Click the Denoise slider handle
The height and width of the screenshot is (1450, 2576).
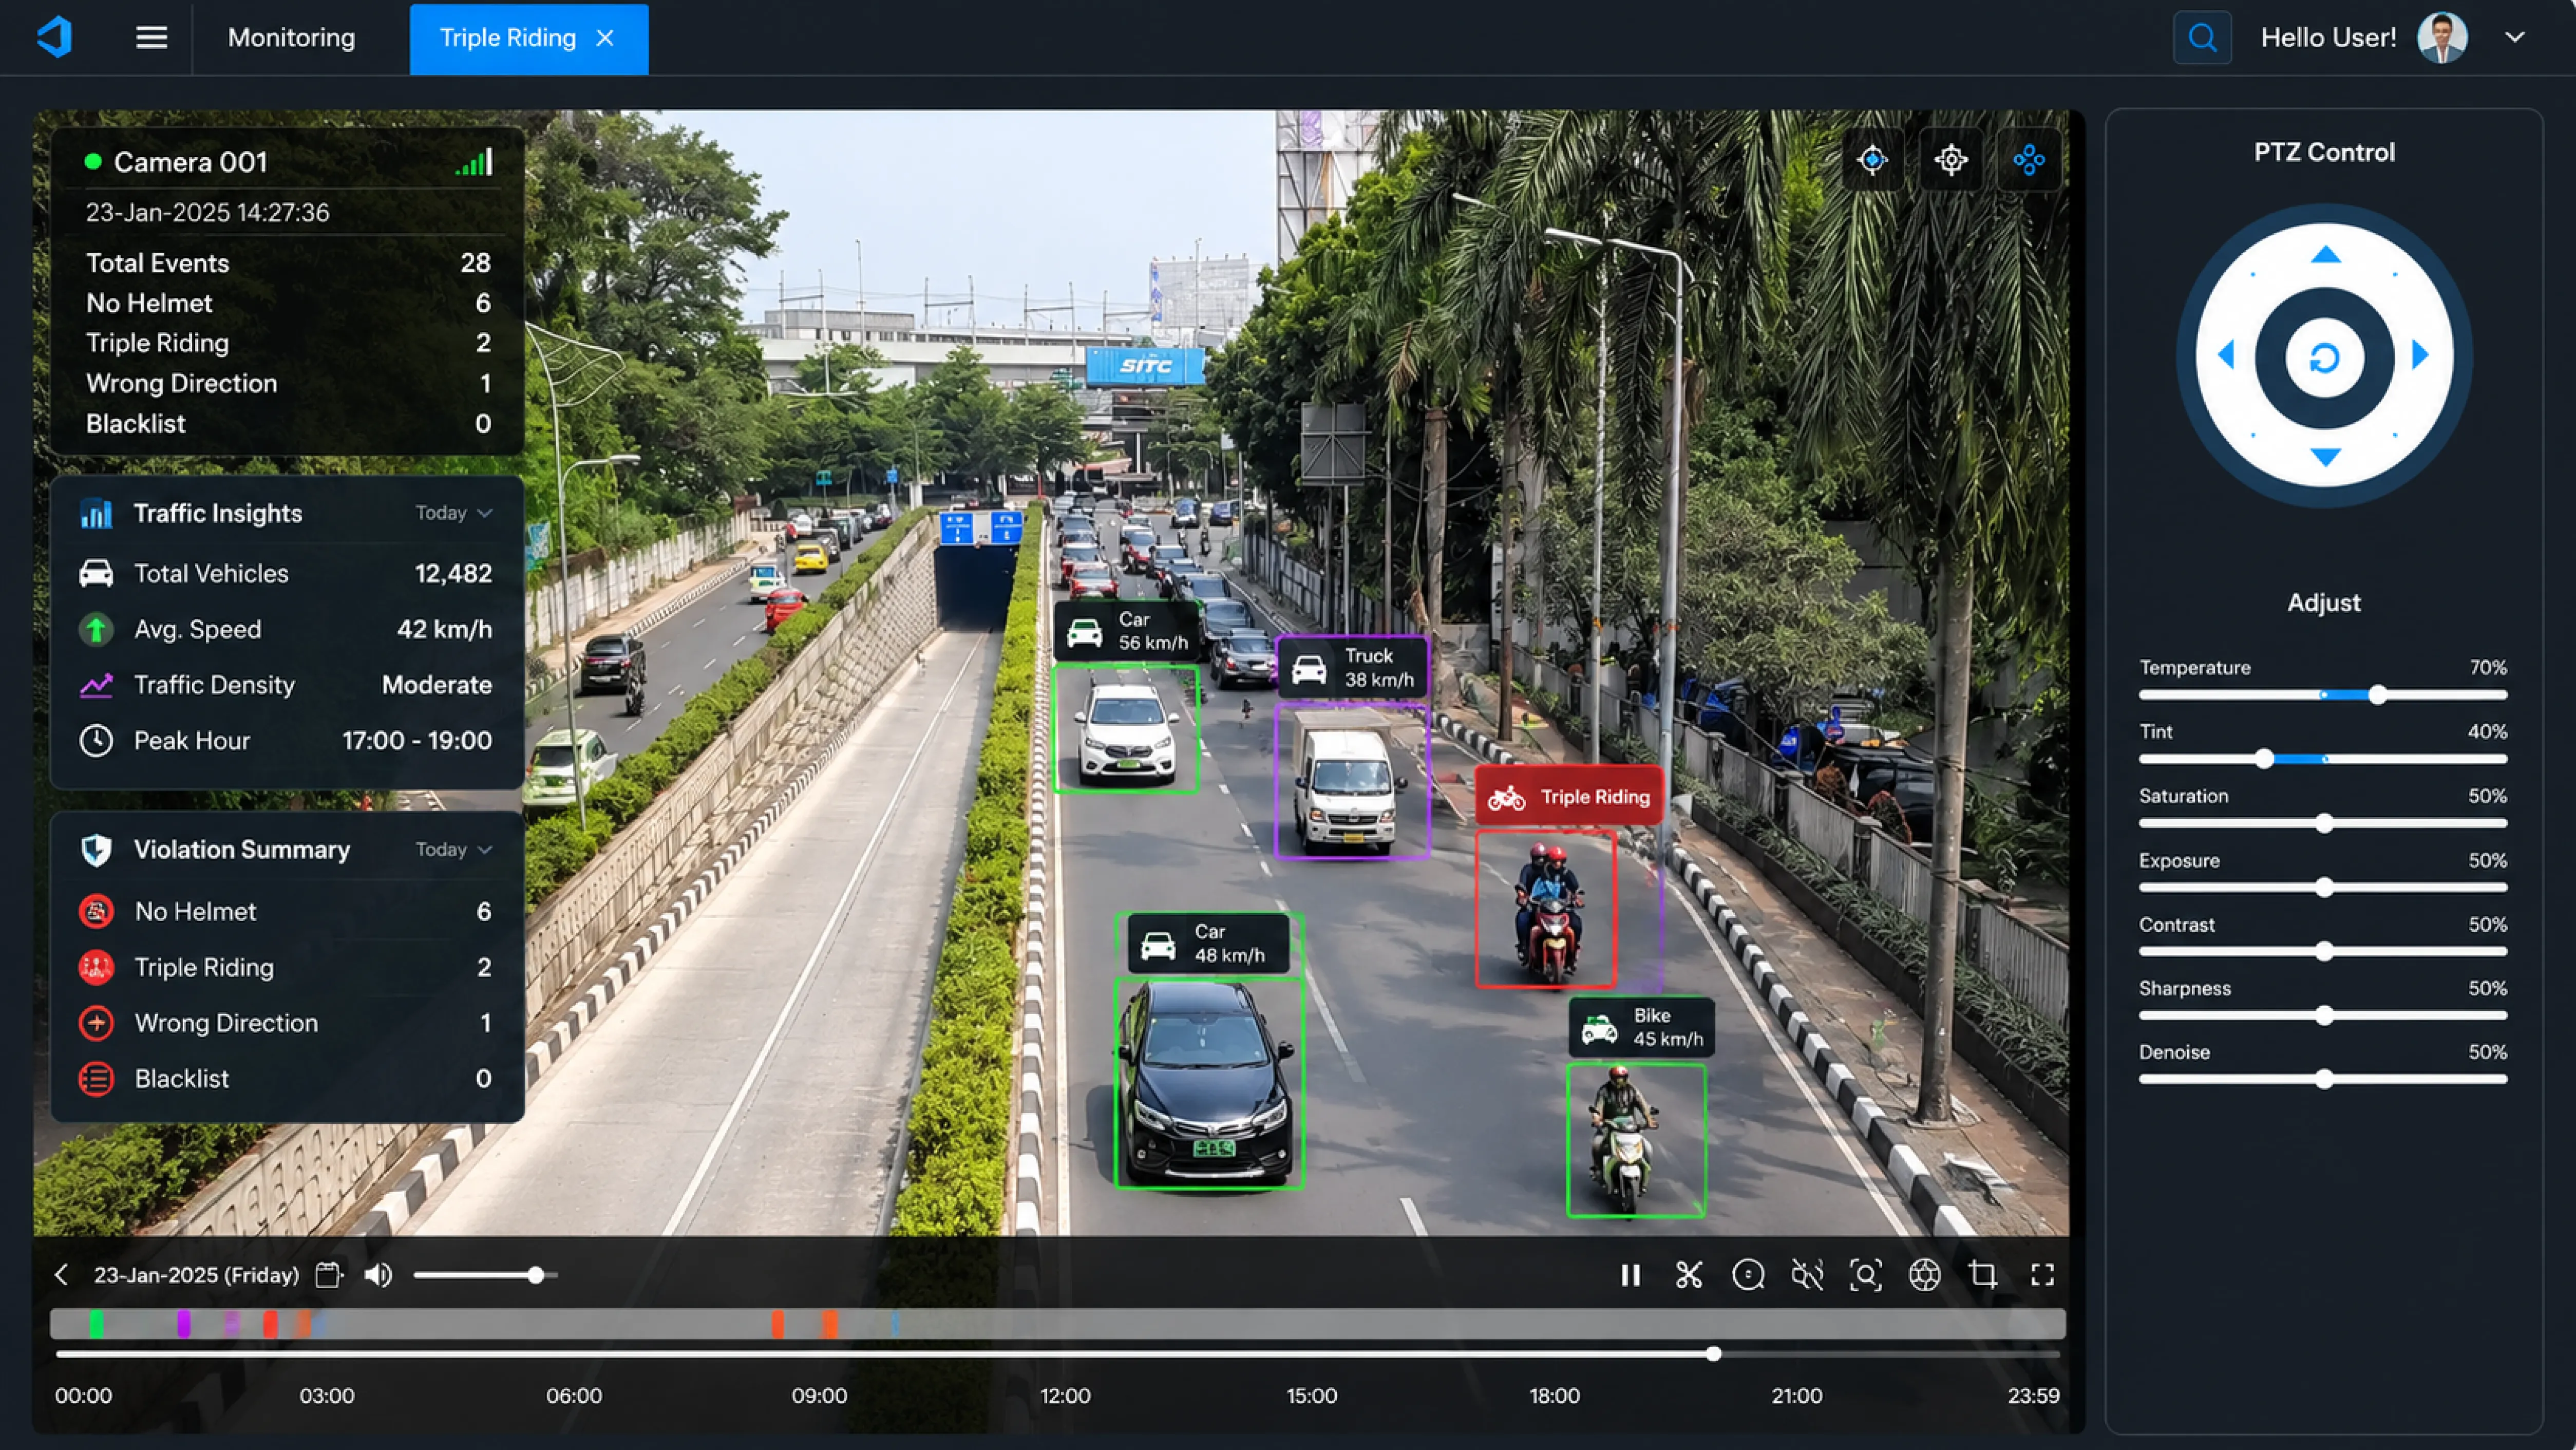click(2324, 1079)
